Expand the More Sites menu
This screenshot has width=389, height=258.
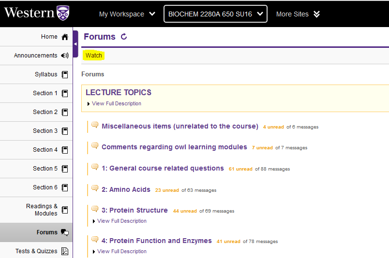point(298,14)
